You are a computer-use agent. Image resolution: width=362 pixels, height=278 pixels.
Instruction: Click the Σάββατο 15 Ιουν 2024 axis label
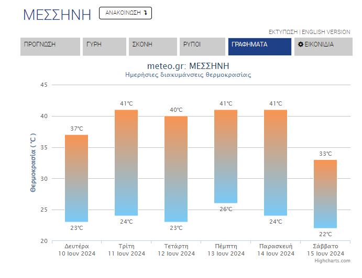[x=325, y=250]
